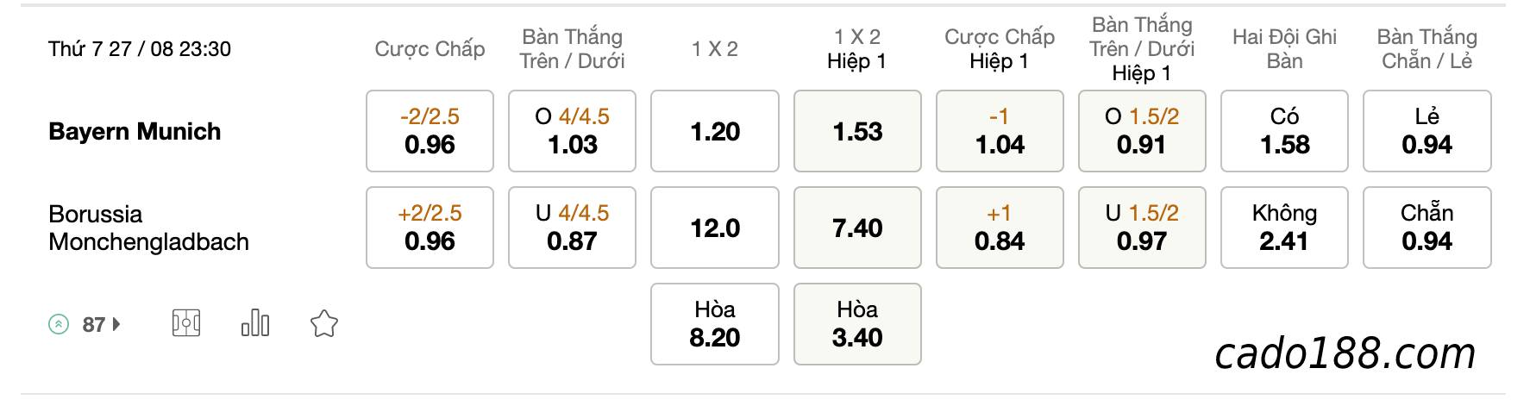This screenshot has width=1530, height=412.
Task: Pick first-half Under 1.5/2 at 0.97
Action: (1142, 228)
